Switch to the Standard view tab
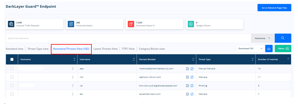 coord(14,49)
